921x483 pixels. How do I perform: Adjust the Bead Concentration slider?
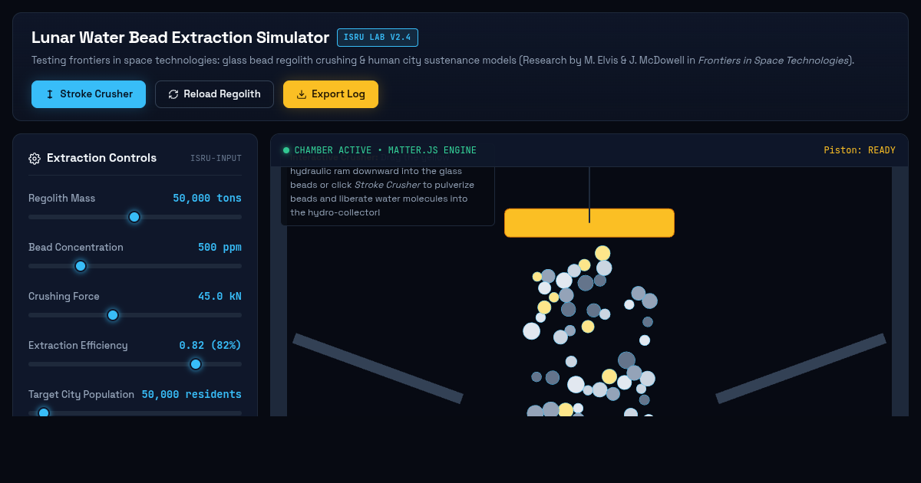(x=135, y=266)
